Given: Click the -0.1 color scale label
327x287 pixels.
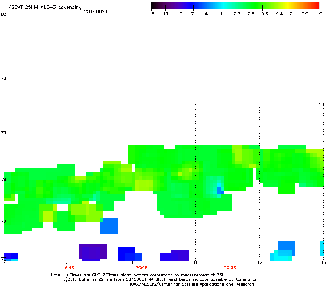Looking at the screenshot, I should pos(291,14).
